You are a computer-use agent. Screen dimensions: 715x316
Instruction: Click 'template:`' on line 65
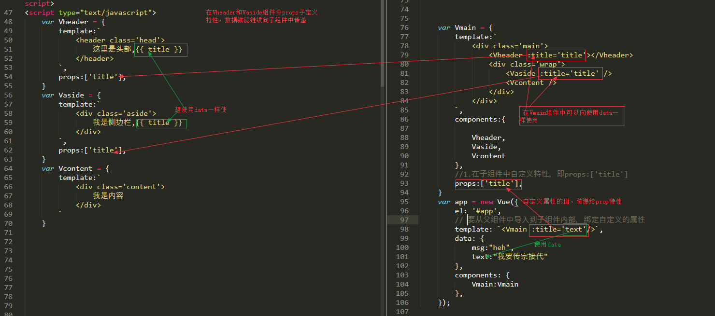[x=80, y=178]
